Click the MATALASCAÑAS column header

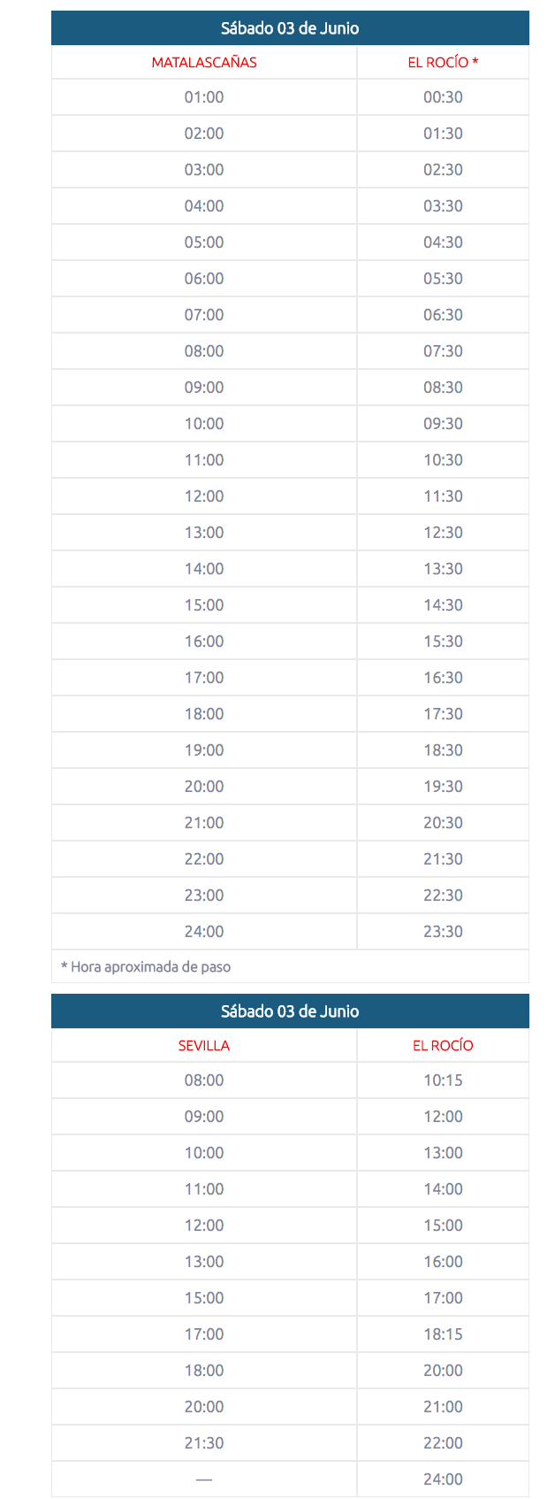tap(204, 62)
